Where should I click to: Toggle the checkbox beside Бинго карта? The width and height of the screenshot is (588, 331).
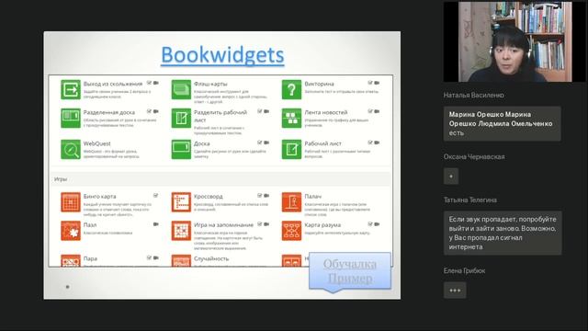pyautogui.click(x=155, y=195)
